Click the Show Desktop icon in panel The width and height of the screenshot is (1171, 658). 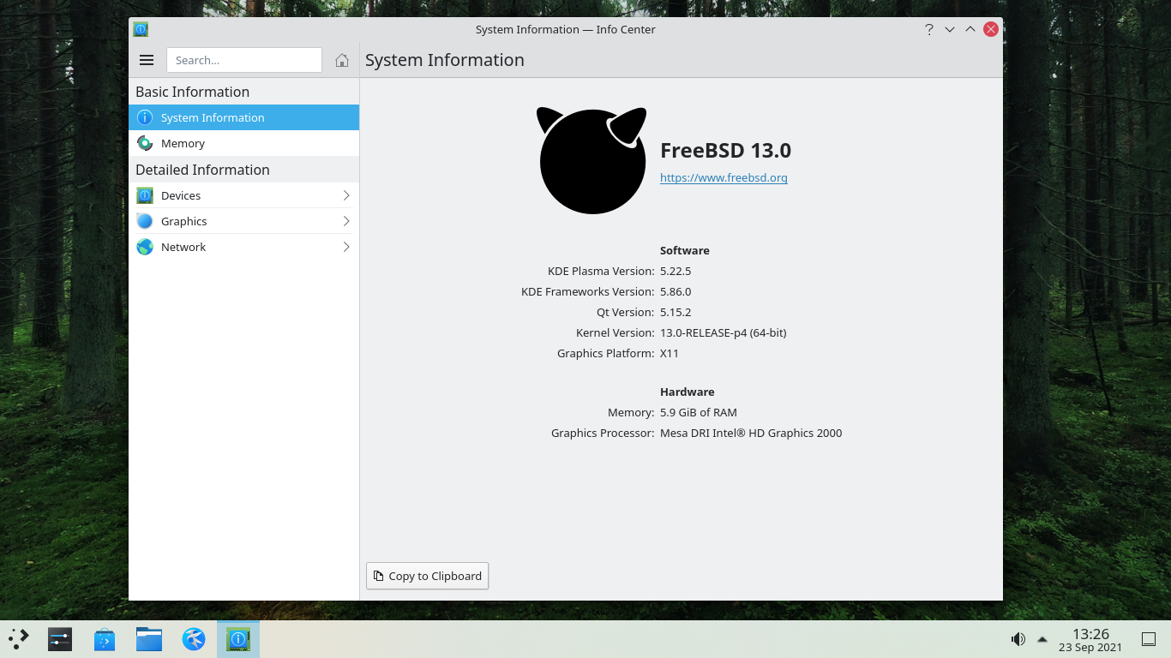coord(1149,639)
